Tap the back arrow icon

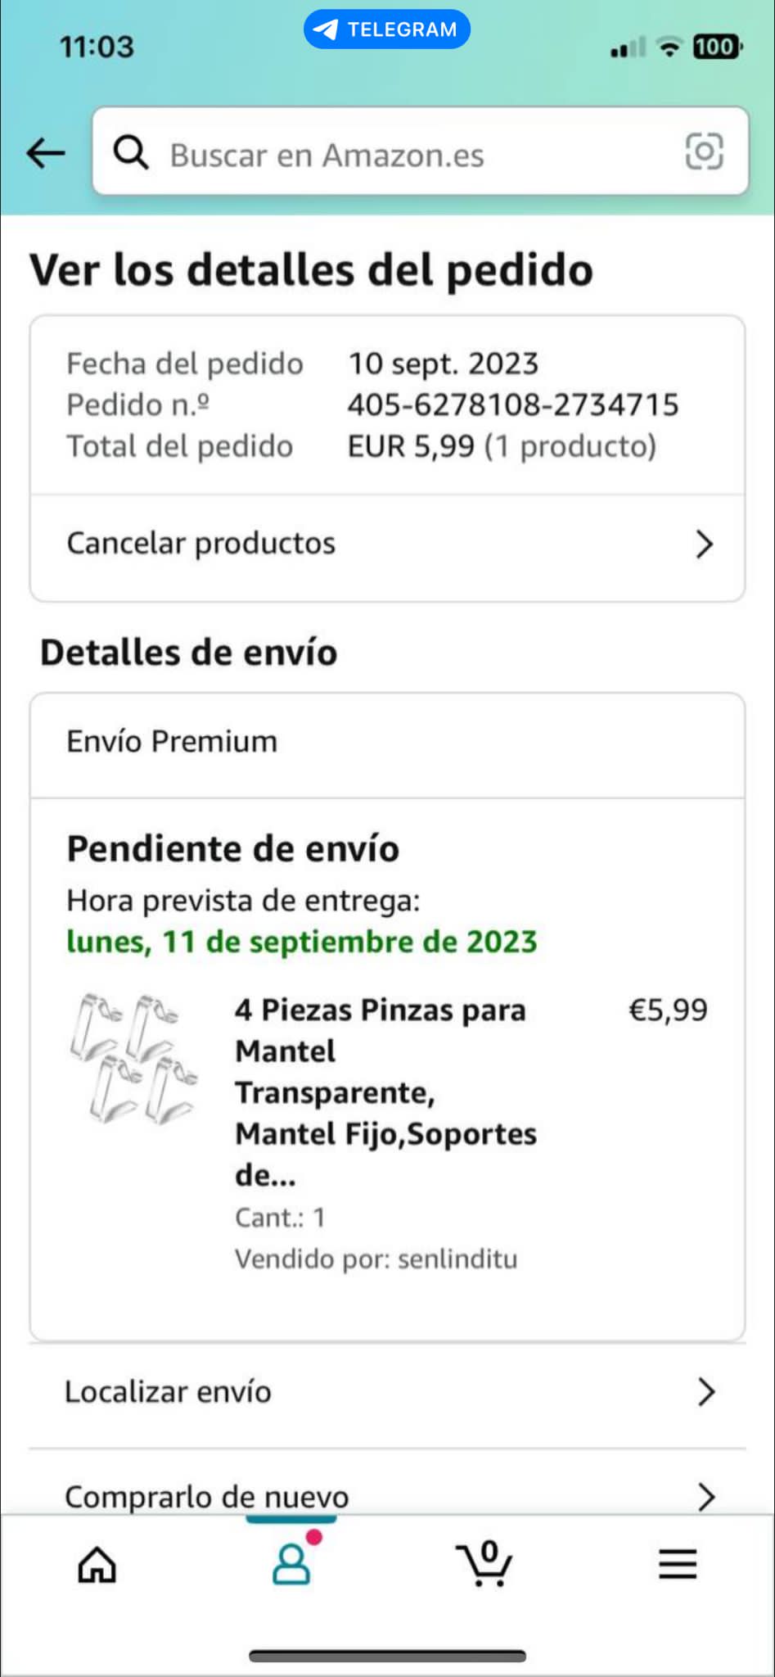coord(46,152)
